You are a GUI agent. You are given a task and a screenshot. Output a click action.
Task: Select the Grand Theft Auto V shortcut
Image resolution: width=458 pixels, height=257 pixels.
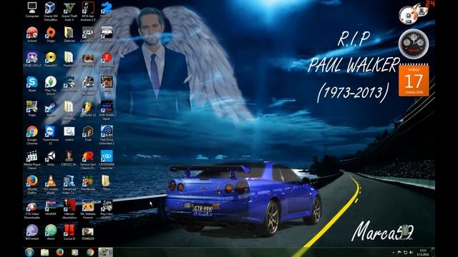coord(69,11)
